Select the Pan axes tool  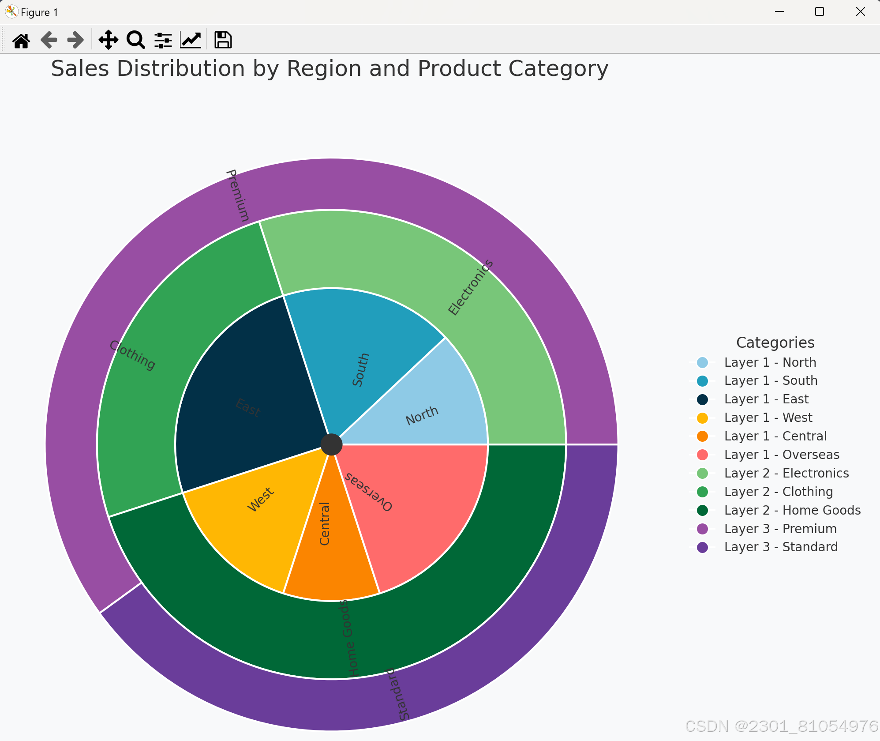pos(108,40)
